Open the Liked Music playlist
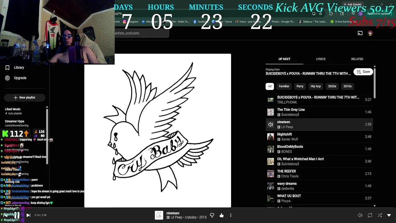The width and height of the screenshot is (396, 223). (13, 109)
